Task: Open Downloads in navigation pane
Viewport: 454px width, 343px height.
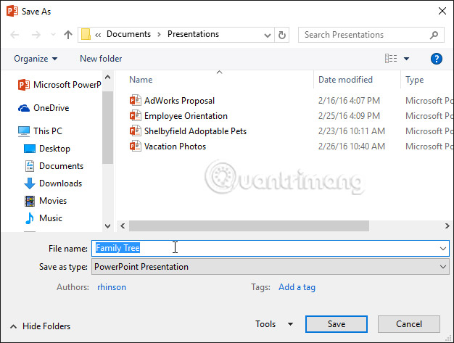Action: click(53, 183)
